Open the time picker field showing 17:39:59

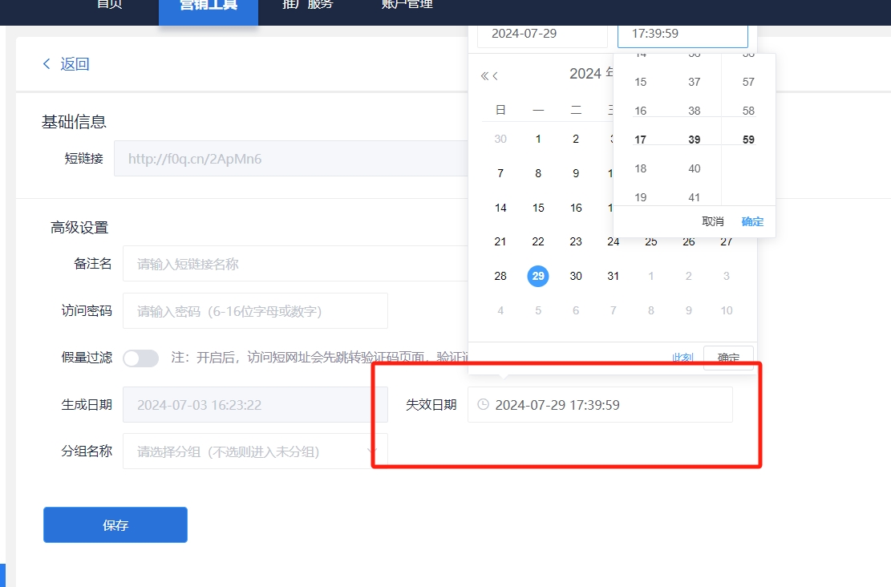pos(682,34)
